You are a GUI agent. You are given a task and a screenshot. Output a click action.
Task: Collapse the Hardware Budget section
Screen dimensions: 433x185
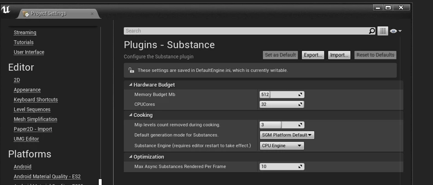pyautogui.click(x=131, y=85)
